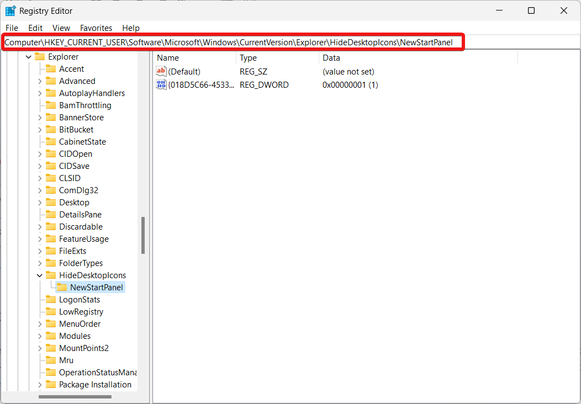Viewport: 581px width, 404px height.
Task: Select the NewStartPanel key label
Action: tap(97, 288)
